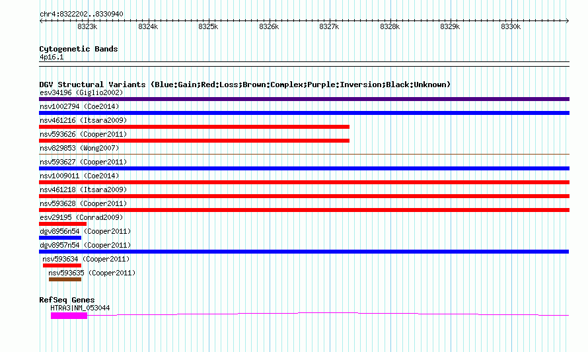Click the short dgv8956n54 blue bar

(60, 238)
